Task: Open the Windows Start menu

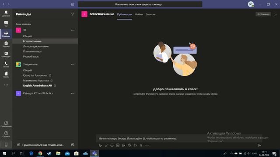Action: click(4, 153)
